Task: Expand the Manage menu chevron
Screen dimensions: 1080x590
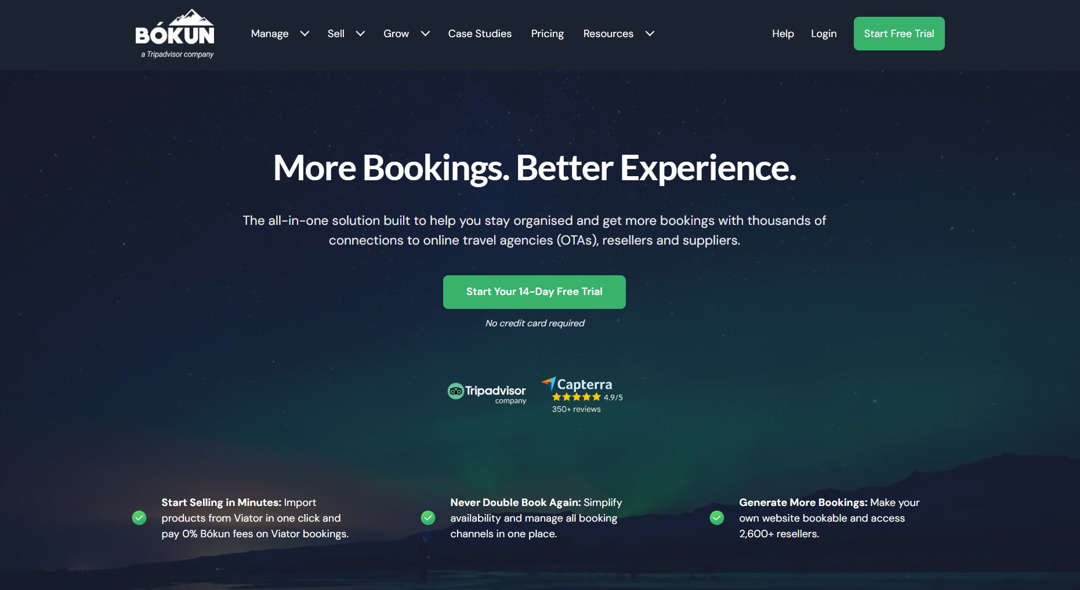Action: click(x=305, y=34)
